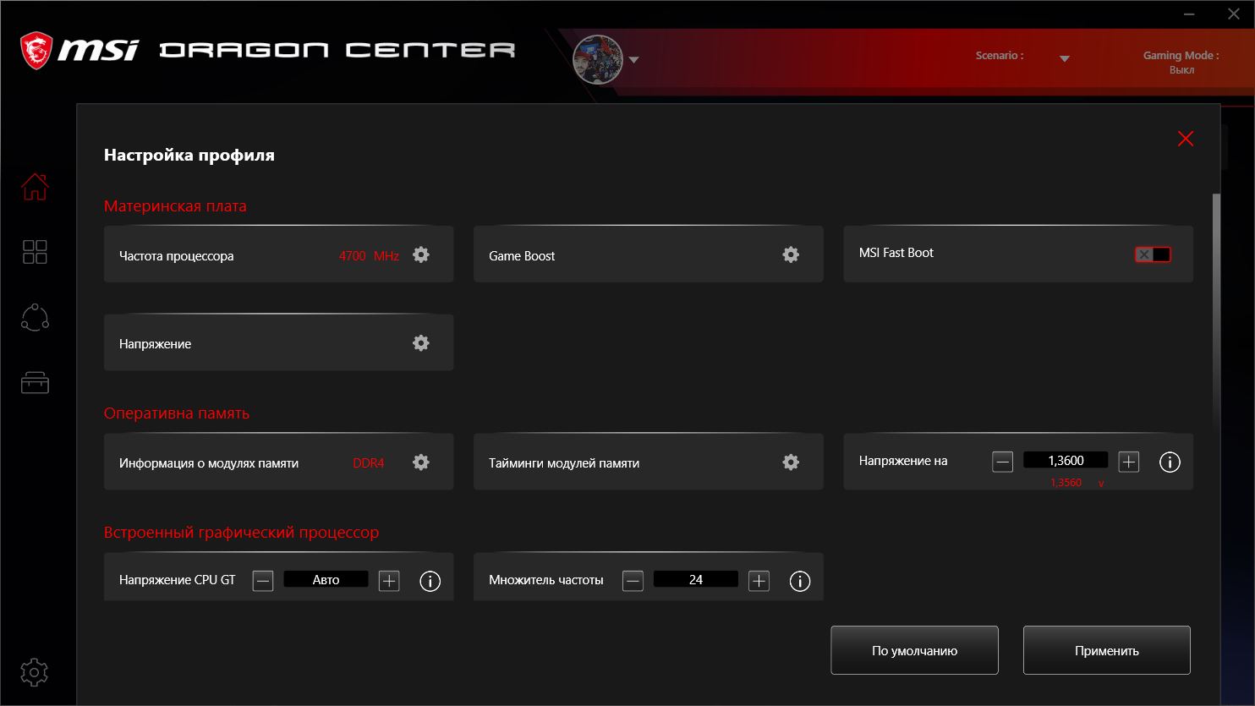The width and height of the screenshot is (1255, 706).
Task: Decrease the Напряжение CPU GT value
Action: [x=263, y=581]
